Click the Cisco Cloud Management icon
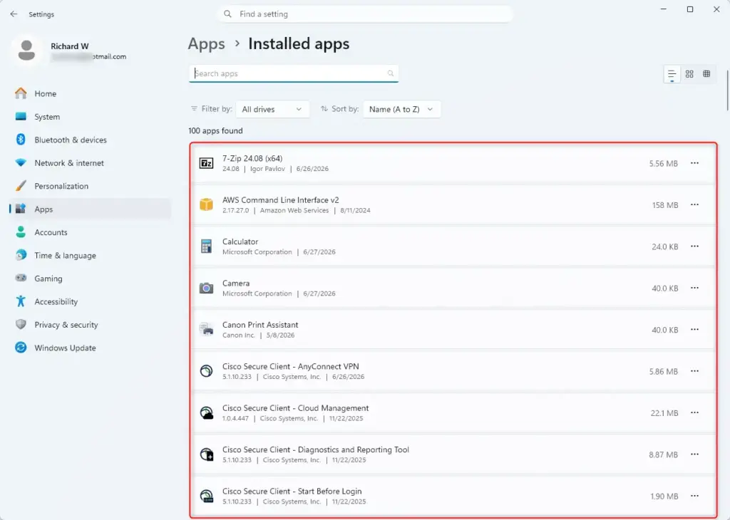730x520 pixels. 206,413
